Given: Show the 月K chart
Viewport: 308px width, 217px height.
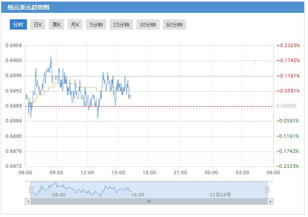Looking at the screenshot, I should (x=75, y=24).
